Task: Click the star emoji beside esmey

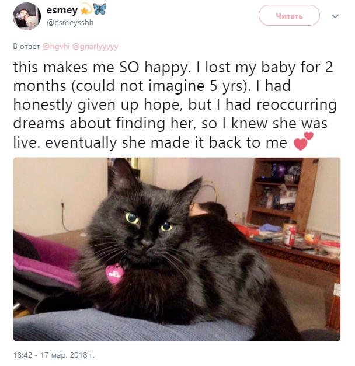Action: tap(85, 9)
